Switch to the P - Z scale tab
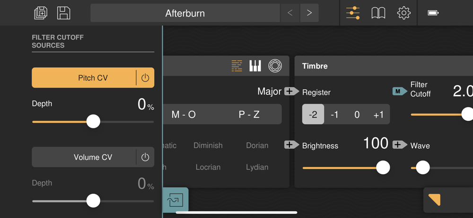 tap(249, 115)
